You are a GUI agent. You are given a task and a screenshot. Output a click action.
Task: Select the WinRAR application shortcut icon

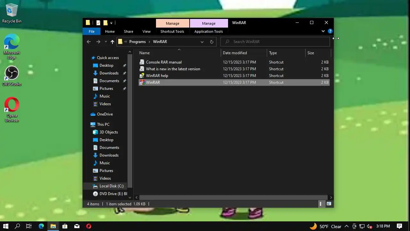coord(142,82)
